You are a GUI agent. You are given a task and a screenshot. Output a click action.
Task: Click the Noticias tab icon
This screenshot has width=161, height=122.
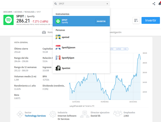(44, 32)
